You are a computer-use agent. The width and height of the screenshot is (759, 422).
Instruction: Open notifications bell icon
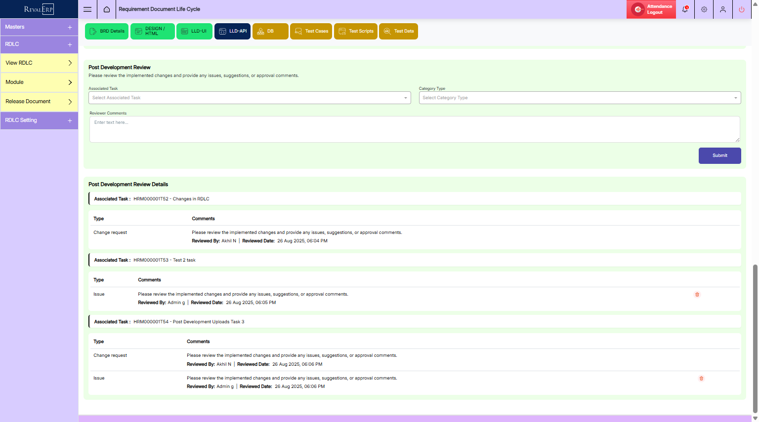point(685,9)
